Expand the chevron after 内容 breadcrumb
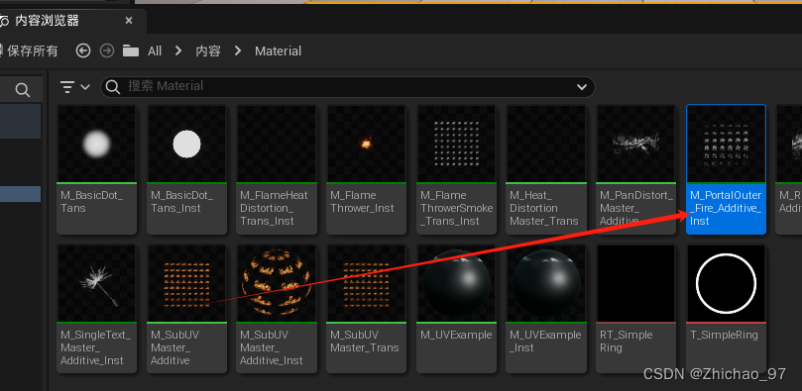The width and height of the screenshot is (802, 391). [238, 50]
